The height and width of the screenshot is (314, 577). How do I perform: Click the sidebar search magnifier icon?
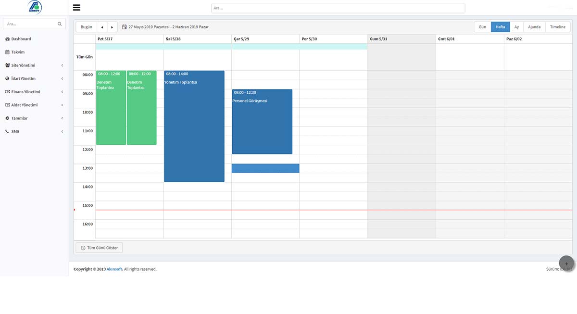coord(60,24)
